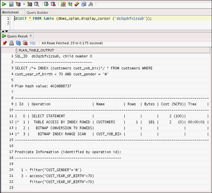This screenshot has width=212, height=193.
Task: Open the SQL History clock icon
Action: pyautogui.click(x=84, y=4)
